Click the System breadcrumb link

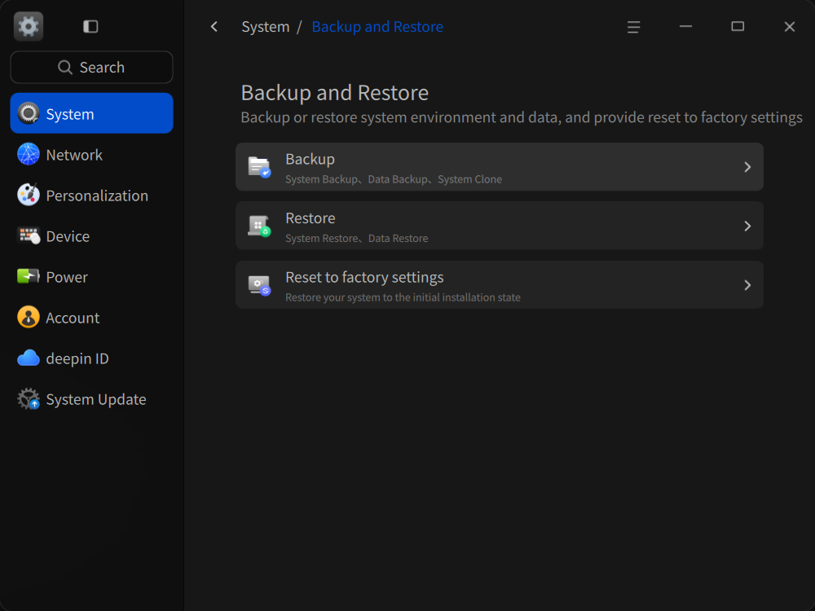265,27
